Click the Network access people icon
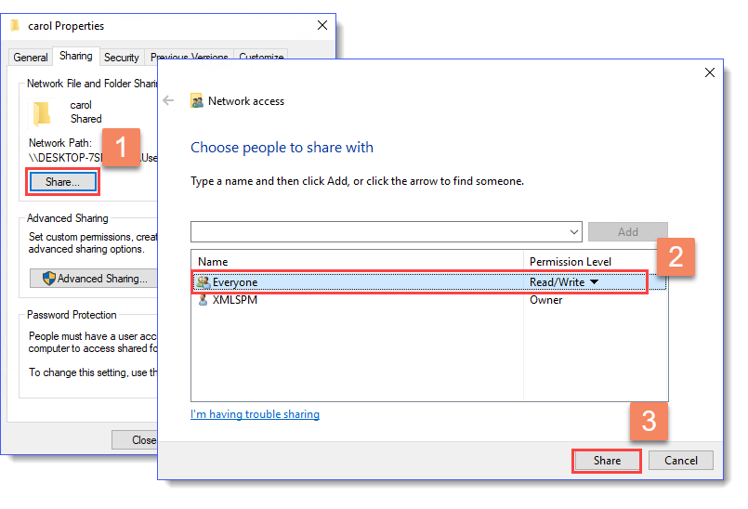 pyautogui.click(x=197, y=101)
